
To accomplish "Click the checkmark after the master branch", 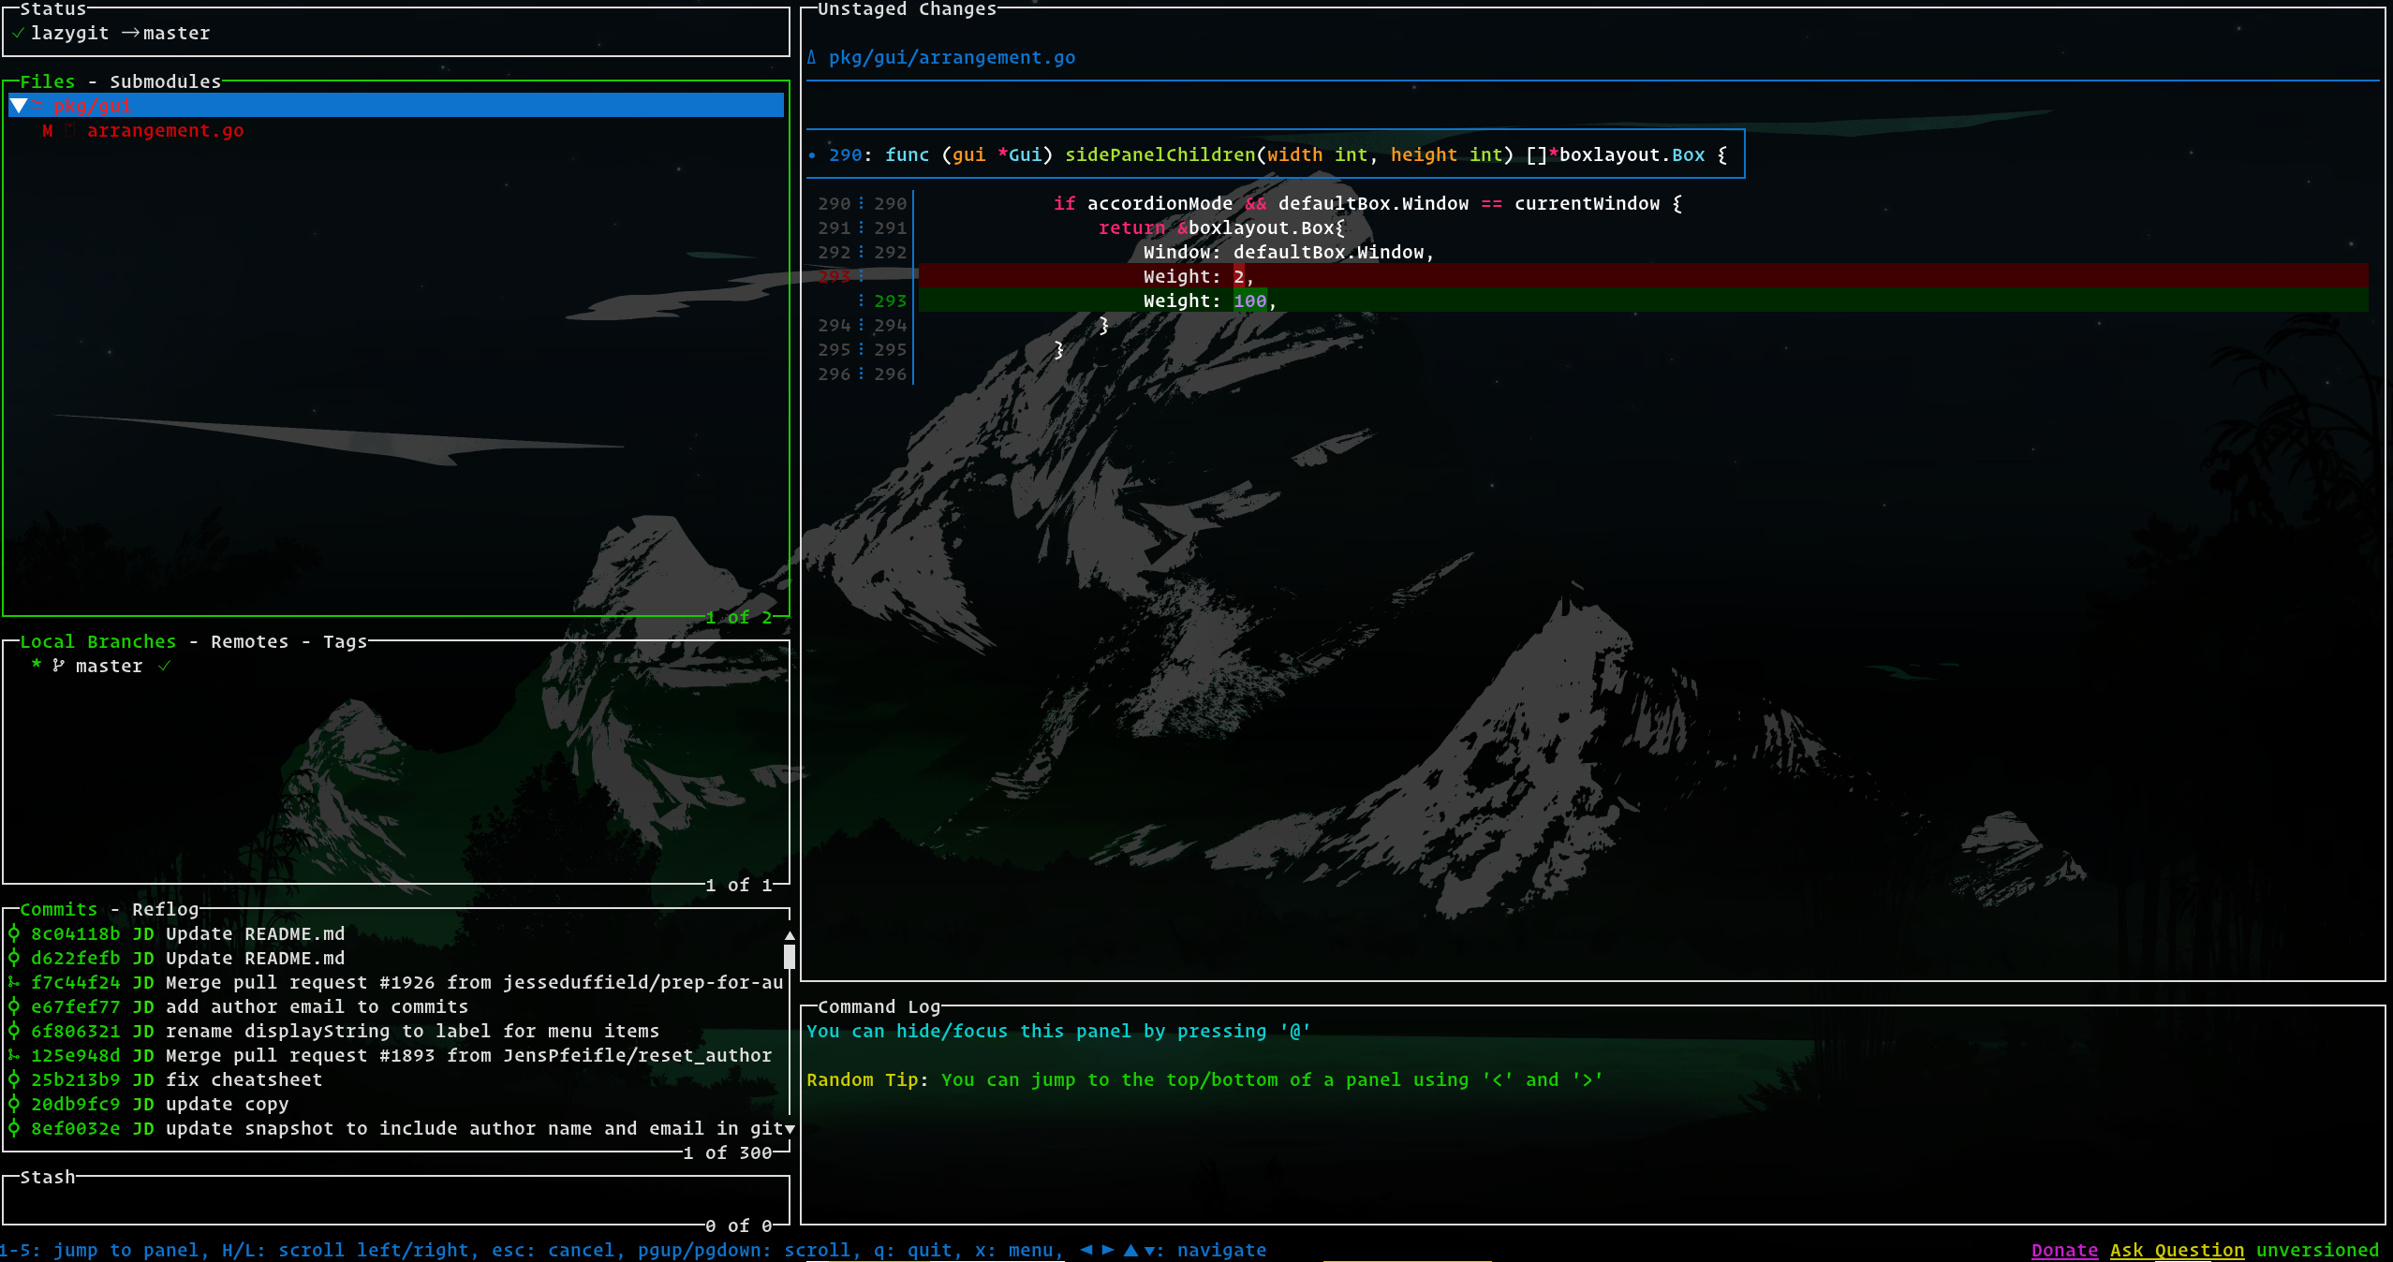I will (x=165, y=666).
